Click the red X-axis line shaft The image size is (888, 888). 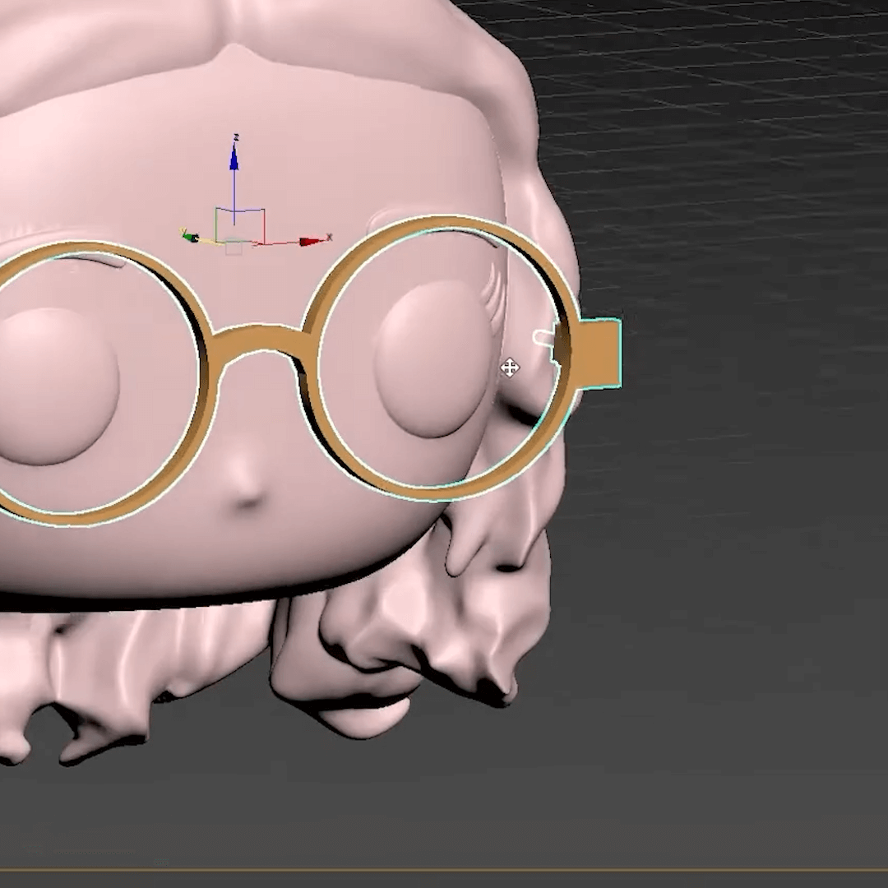click(280, 243)
